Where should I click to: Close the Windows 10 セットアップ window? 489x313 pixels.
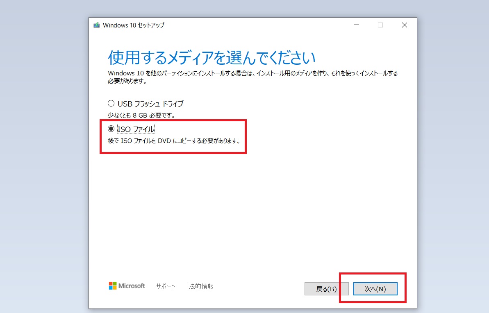405,25
